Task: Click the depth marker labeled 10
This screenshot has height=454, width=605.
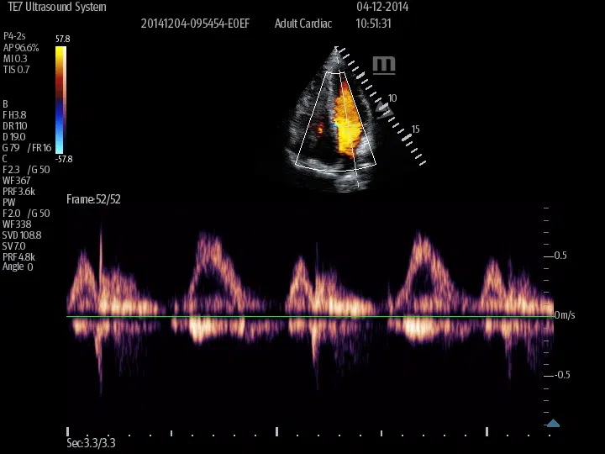Action: (392, 98)
